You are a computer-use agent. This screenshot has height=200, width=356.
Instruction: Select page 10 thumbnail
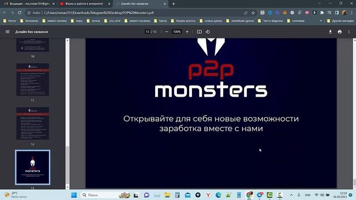click(x=33, y=45)
